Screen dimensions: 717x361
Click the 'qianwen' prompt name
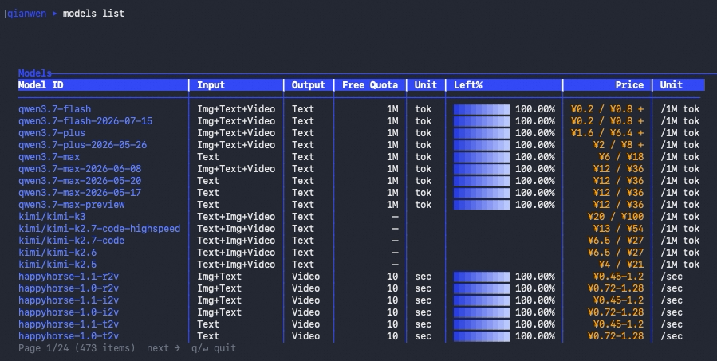(x=26, y=14)
